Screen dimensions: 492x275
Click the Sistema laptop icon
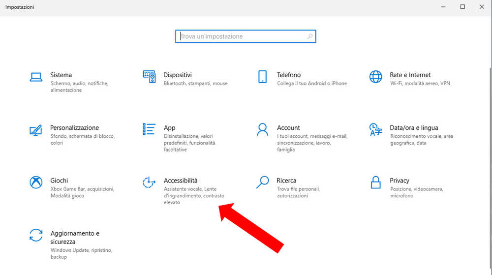35,77
